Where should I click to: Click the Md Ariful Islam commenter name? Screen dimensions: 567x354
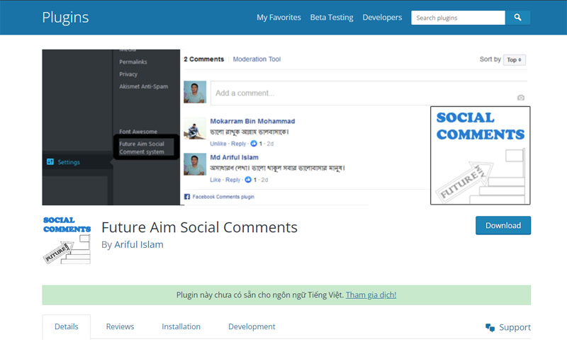pos(235,157)
